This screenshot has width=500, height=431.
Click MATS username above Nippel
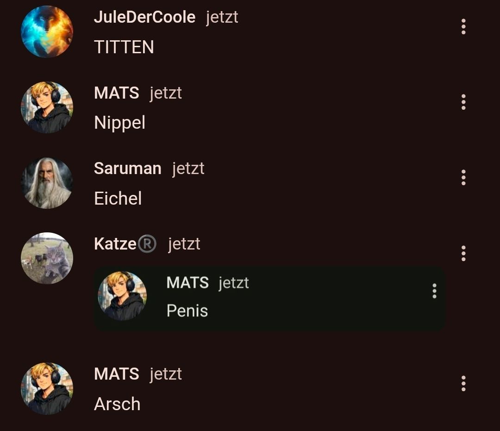click(116, 93)
